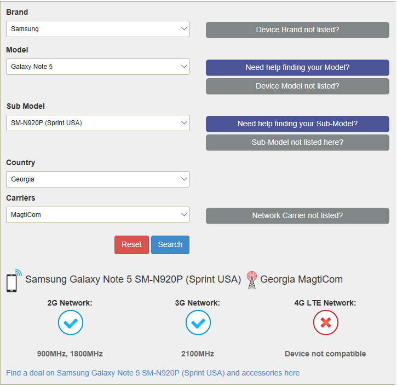Click "Device Brand not listed?" button
This screenshot has height=387, width=397.
pyautogui.click(x=297, y=30)
